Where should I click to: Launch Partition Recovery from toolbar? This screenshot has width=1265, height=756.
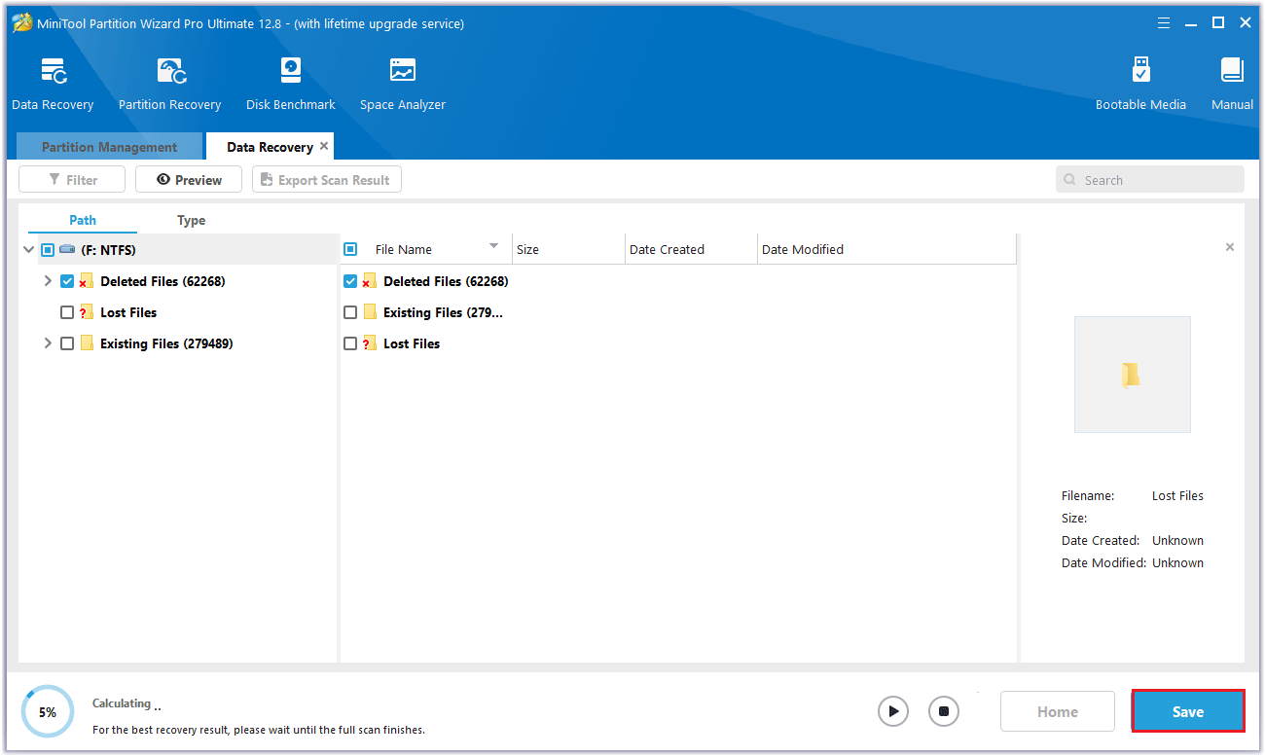(x=169, y=85)
